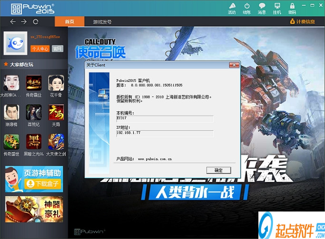Click the IP地址 field 192.168.1.77
The height and width of the screenshot is (239, 325).
tap(165, 133)
